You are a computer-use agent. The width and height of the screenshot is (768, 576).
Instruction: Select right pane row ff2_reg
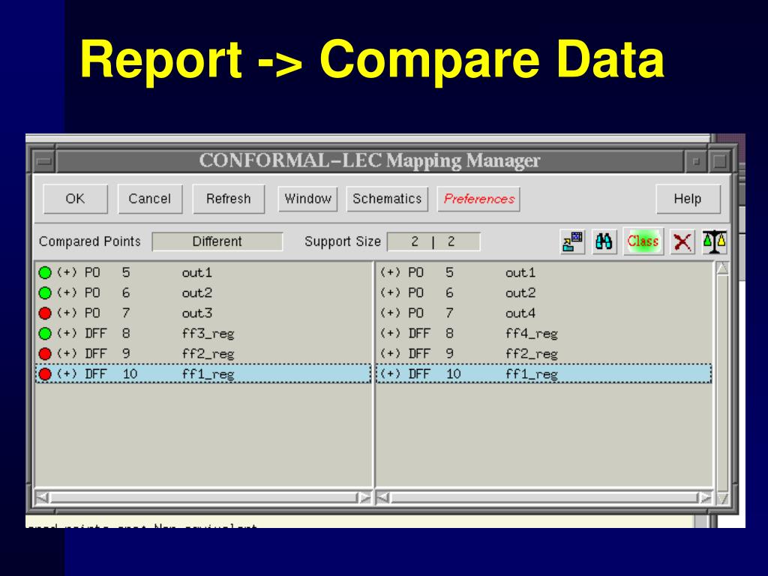tap(544, 354)
